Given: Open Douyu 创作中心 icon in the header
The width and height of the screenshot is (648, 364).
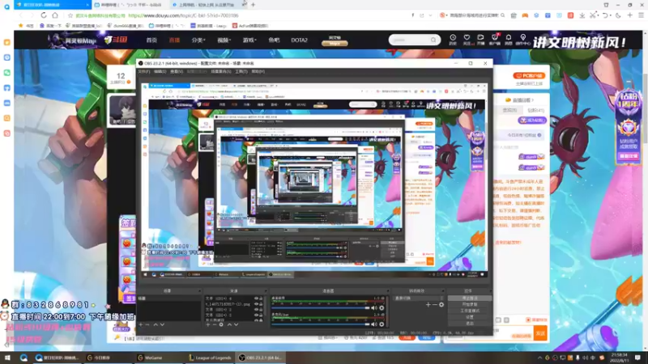Looking at the screenshot, I should 522,40.
